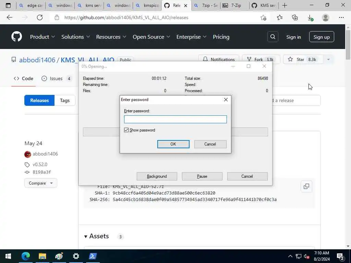This screenshot has width=351, height=263.
Task: Open the Favorites list icon
Action: click(x=280, y=17)
